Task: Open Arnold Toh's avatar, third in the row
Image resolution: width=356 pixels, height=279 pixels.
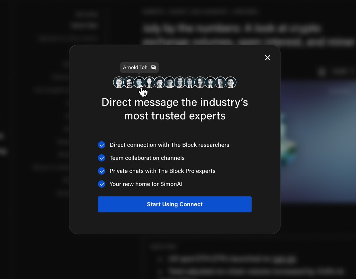Action: tap(139, 83)
